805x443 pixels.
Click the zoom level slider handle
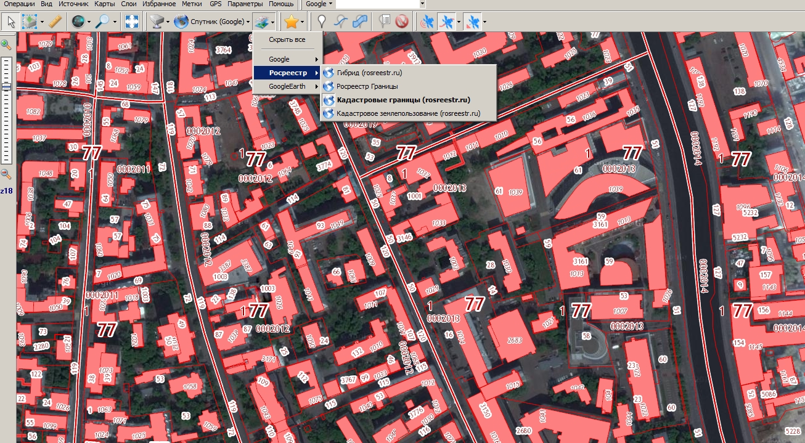(6, 87)
